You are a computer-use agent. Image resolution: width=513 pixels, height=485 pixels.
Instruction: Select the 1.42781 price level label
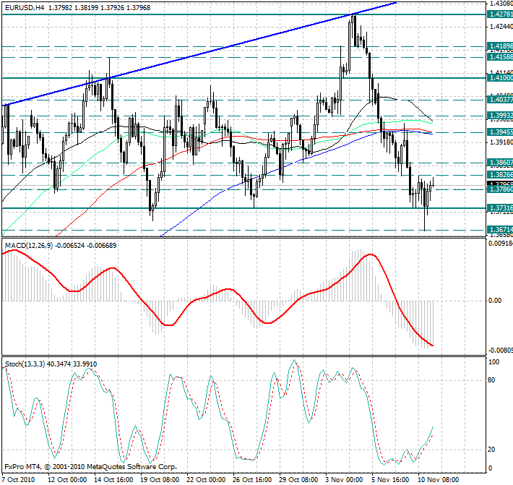coord(500,14)
